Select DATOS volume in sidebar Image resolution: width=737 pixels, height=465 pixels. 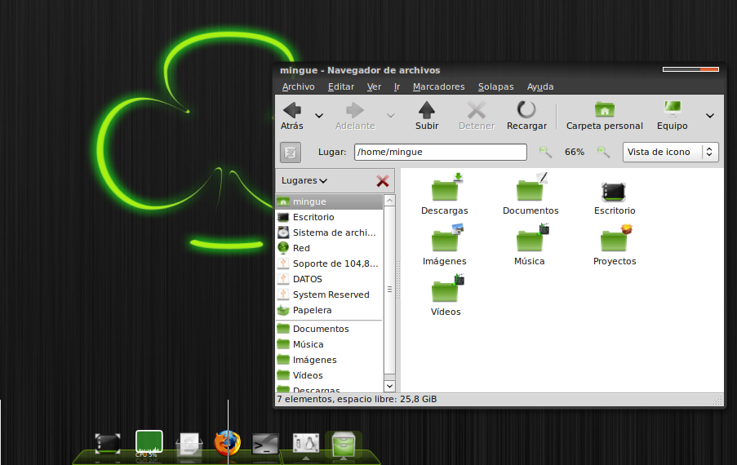click(x=329, y=279)
